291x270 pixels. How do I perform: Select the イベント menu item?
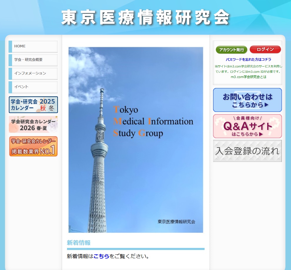(x=33, y=87)
